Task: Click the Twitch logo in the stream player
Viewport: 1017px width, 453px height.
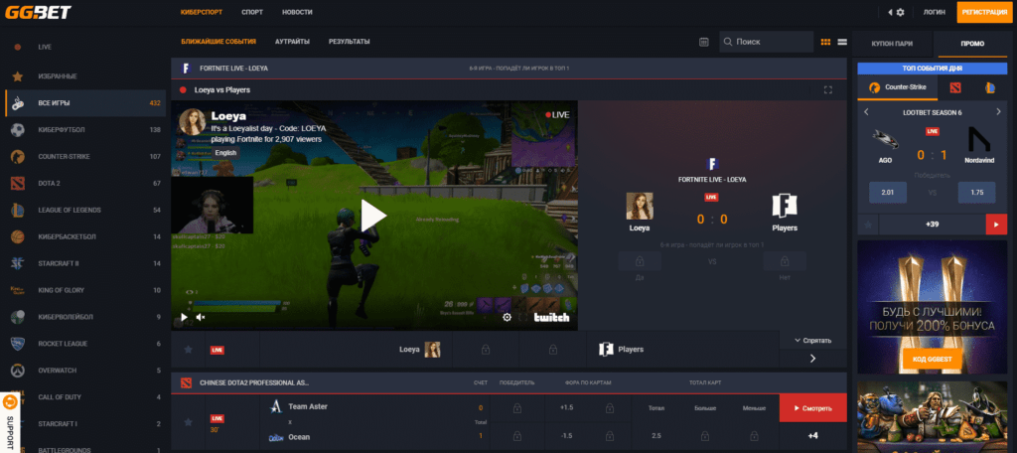Action: tap(550, 317)
